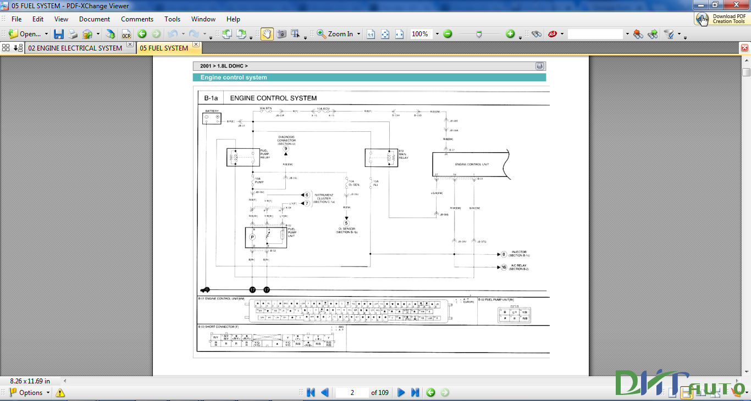This screenshot has height=401, width=751.
Task: Click the toolbar search text box
Action: click(595, 34)
